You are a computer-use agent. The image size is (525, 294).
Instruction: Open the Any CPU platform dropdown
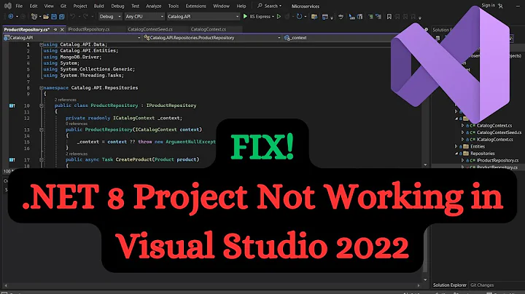[144, 16]
